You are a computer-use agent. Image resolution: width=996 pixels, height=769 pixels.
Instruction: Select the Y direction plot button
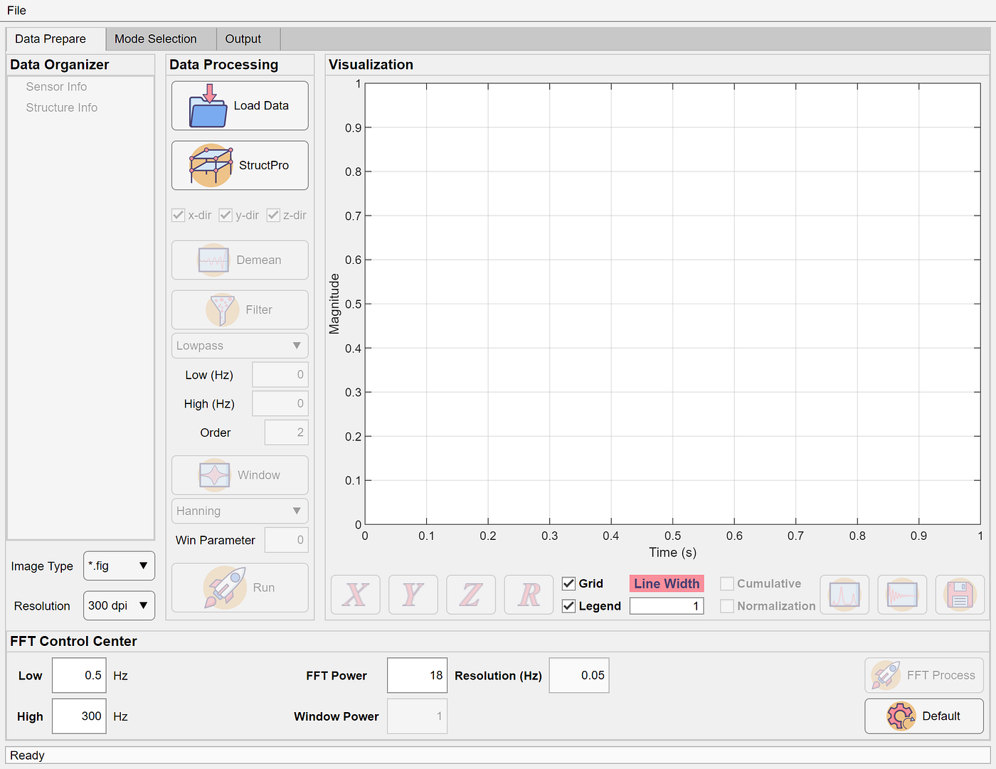[413, 595]
